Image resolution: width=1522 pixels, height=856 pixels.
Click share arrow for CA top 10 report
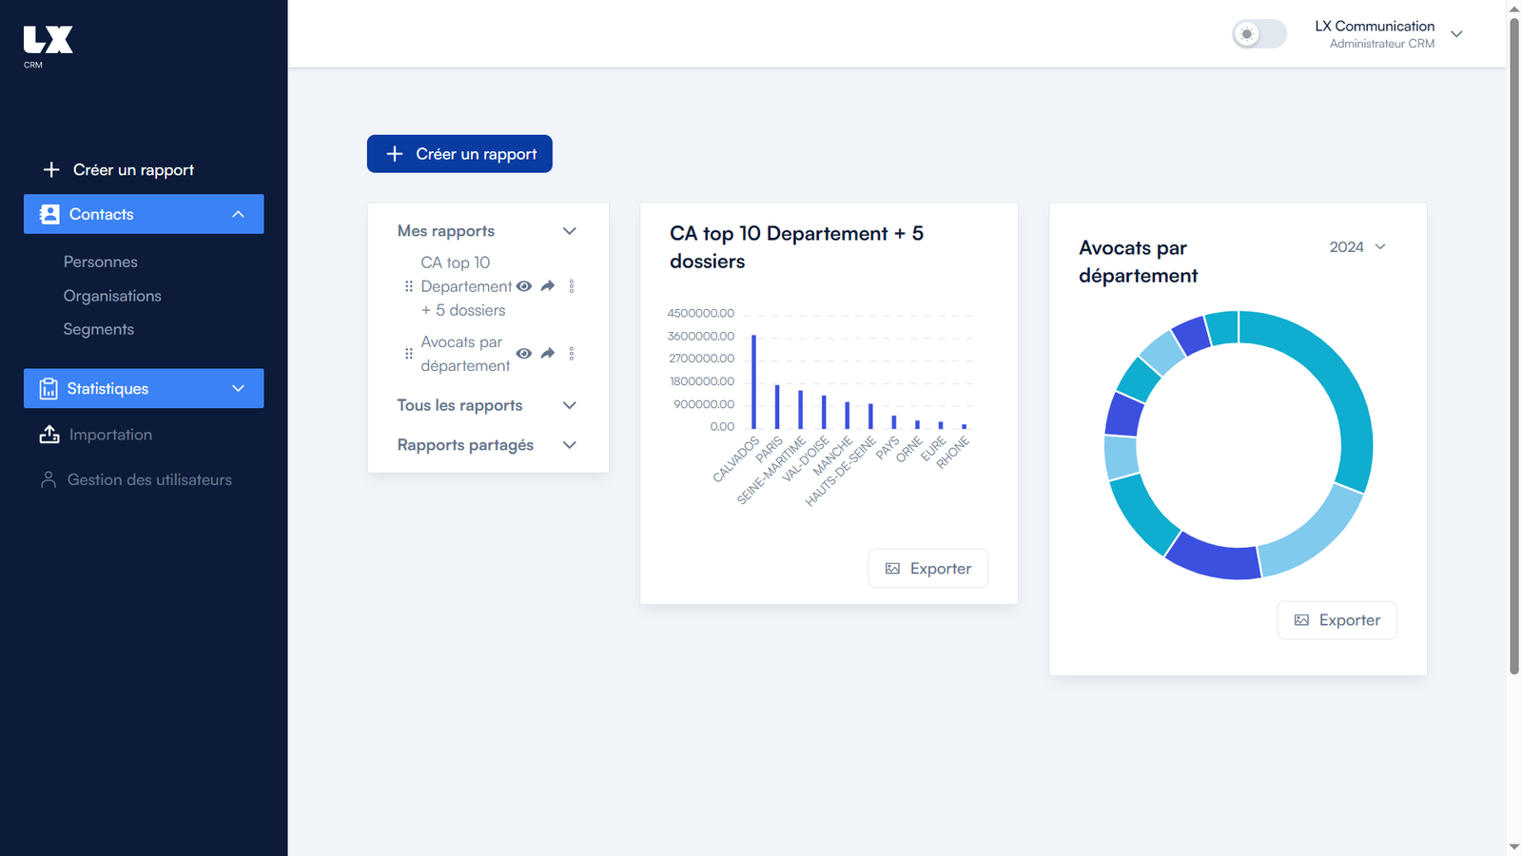pos(548,286)
